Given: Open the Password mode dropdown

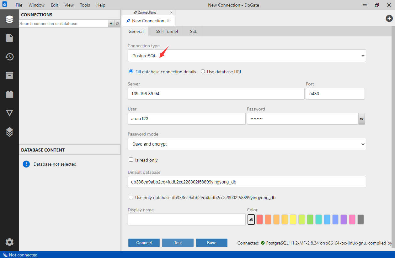Looking at the screenshot, I should (247, 144).
